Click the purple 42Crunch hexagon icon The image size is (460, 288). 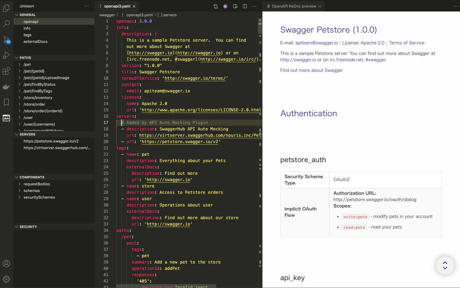pos(225,6)
